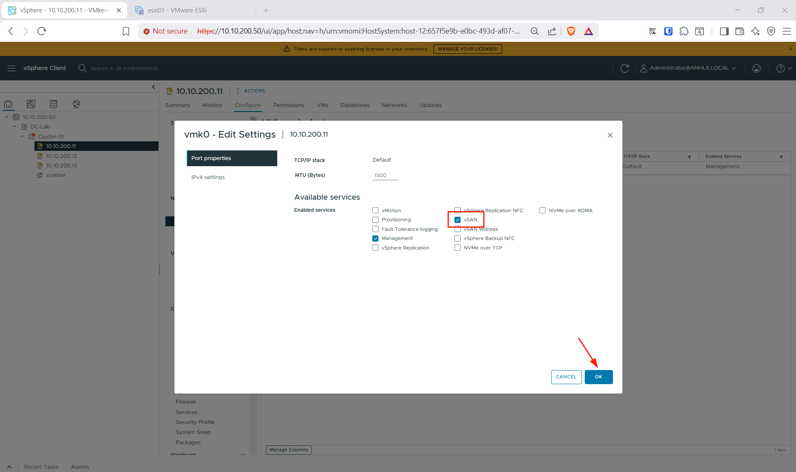Enable Fault Tolerance logging checkbox

tap(376, 229)
